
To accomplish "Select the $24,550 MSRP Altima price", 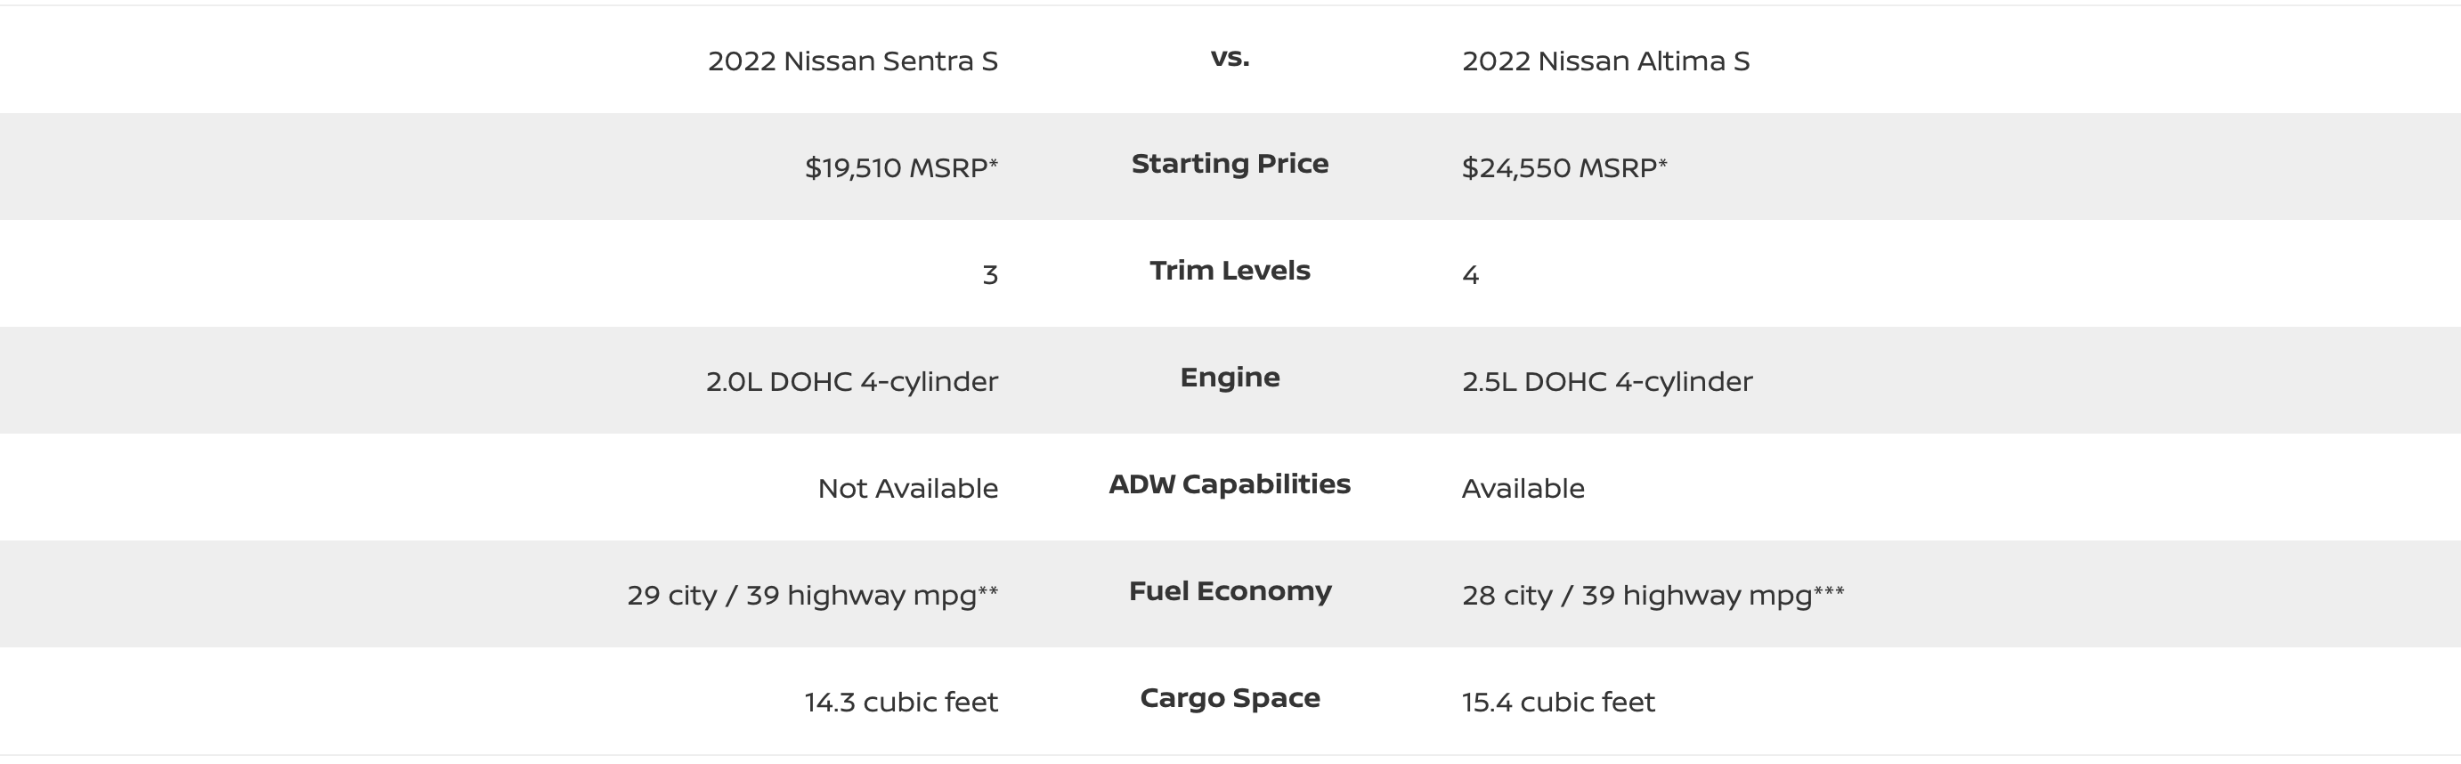I will (1564, 168).
